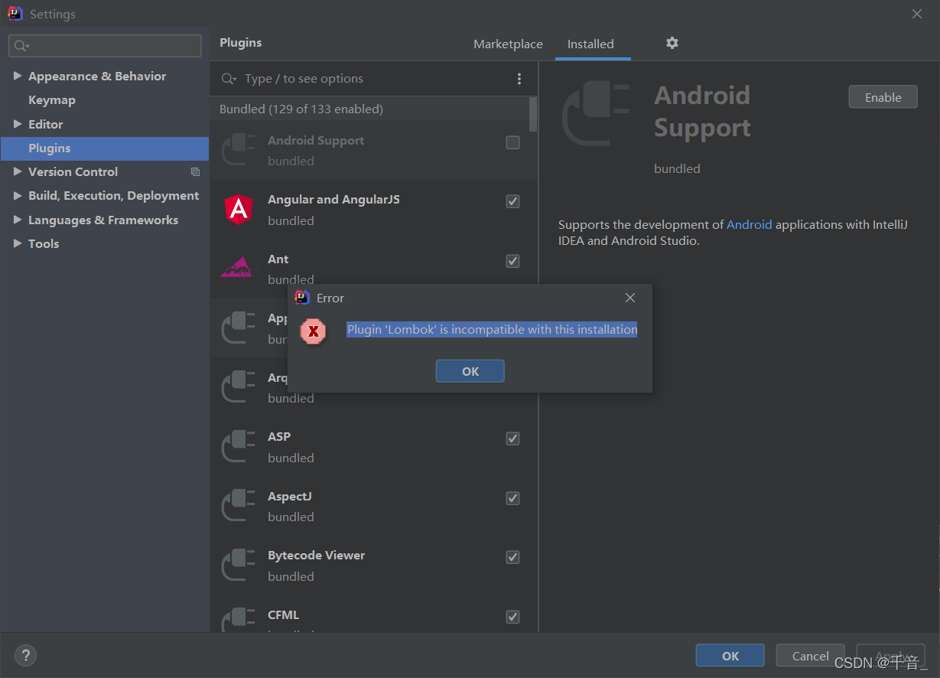Click OK in the Error dialog
The width and height of the screenshot is (940, 678).
470,371
